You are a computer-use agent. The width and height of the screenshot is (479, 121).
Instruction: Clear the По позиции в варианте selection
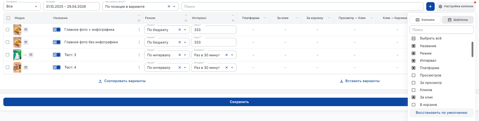coord(169,6)
